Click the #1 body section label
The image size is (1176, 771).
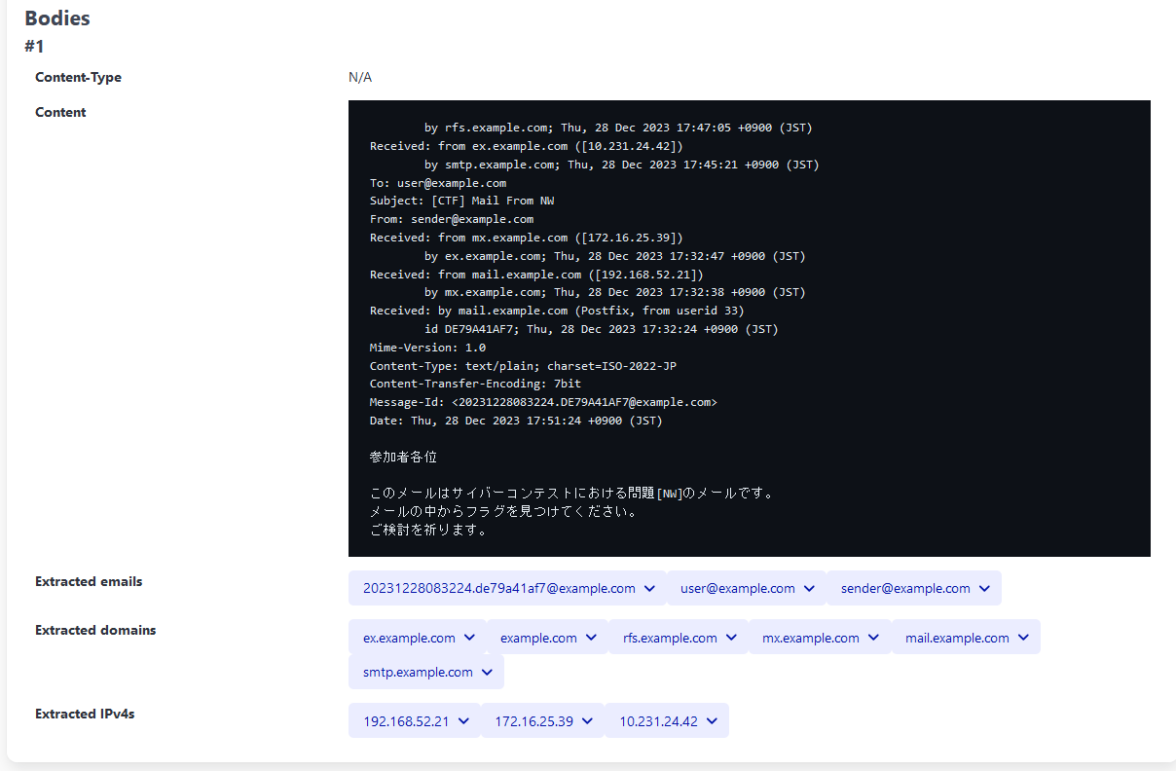tap(35, 46)
